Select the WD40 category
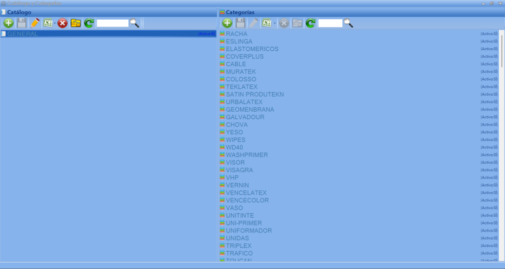 (x=359, y=147)
